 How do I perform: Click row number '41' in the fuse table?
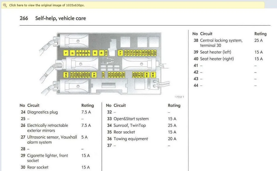[196, 66]
